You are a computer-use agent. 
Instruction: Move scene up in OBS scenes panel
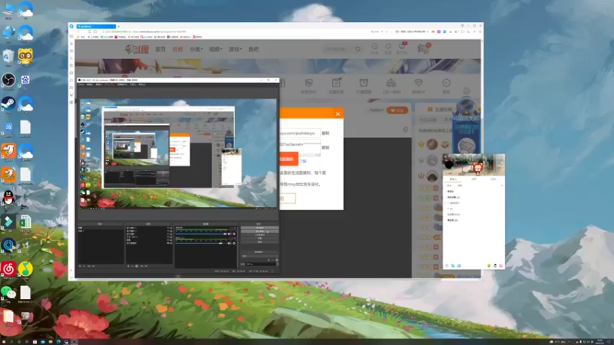tap(89, 265)
